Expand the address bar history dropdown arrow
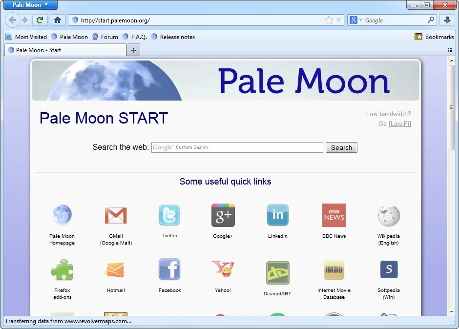The width and height of the screenshot is (459, 329). (339, 20)
